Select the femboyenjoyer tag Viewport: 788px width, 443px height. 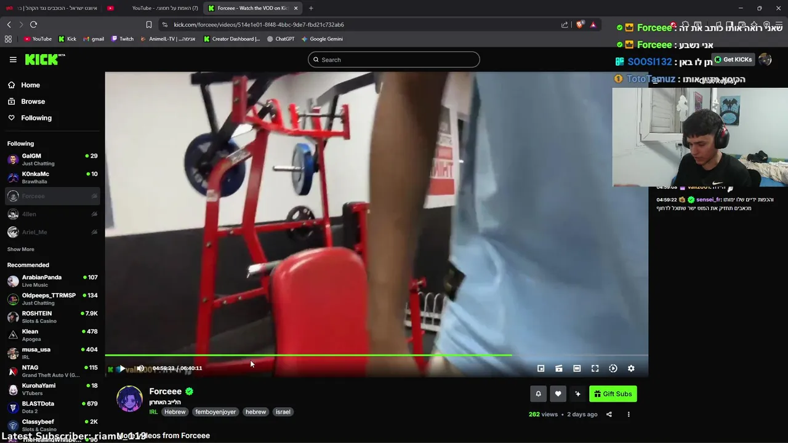tap(215, 412)
